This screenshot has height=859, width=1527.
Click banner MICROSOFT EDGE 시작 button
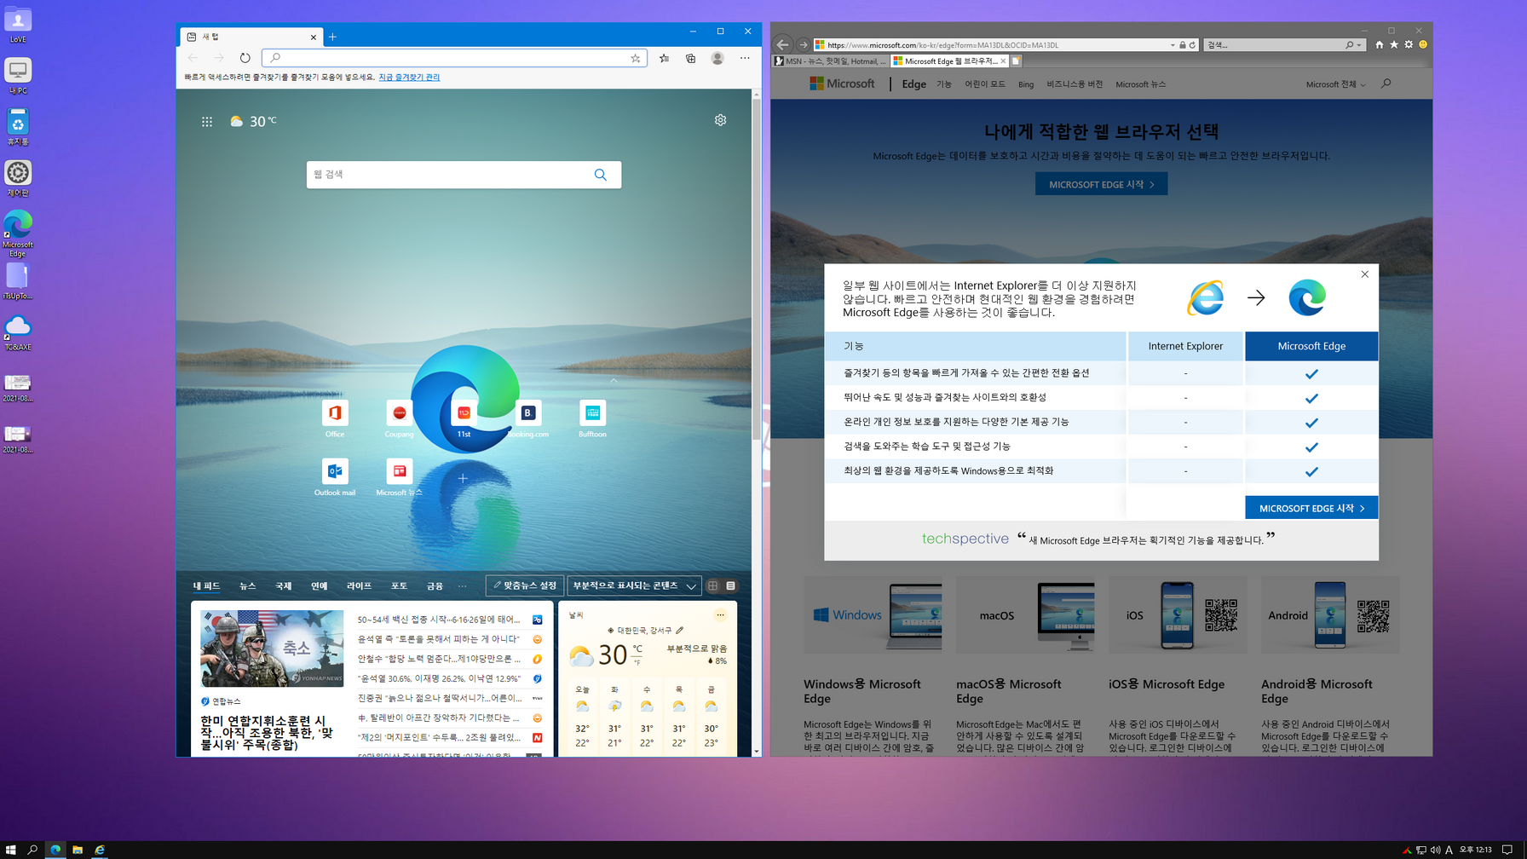[1101, 184]
